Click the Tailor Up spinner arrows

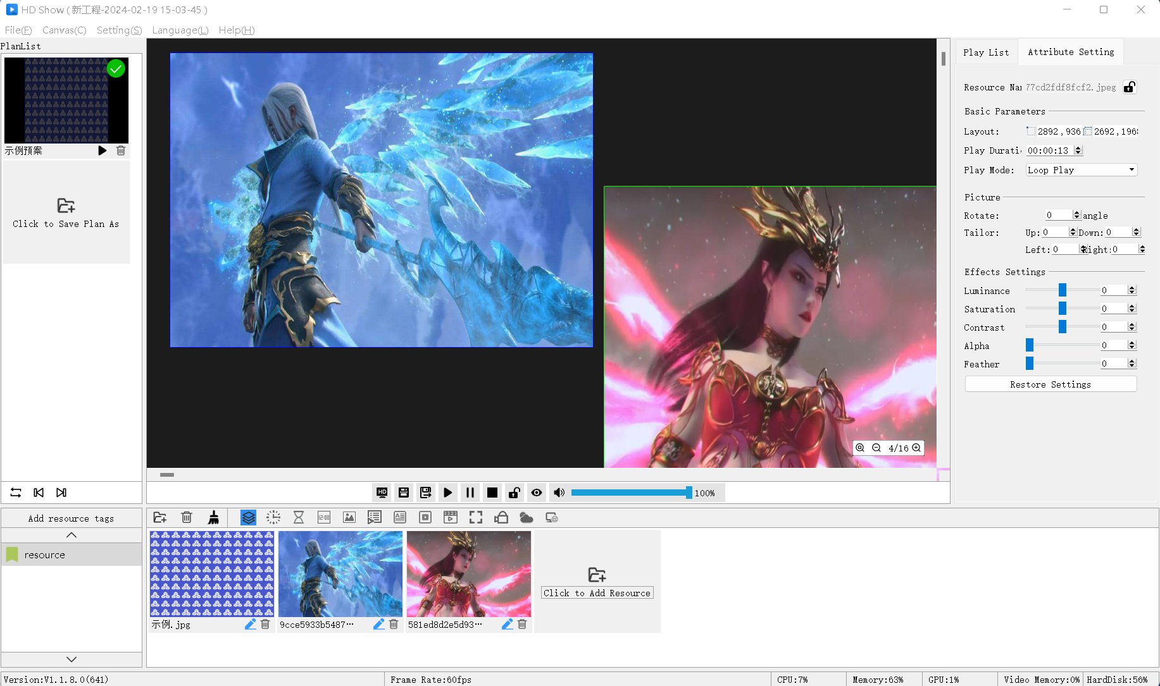(1072, 232)
